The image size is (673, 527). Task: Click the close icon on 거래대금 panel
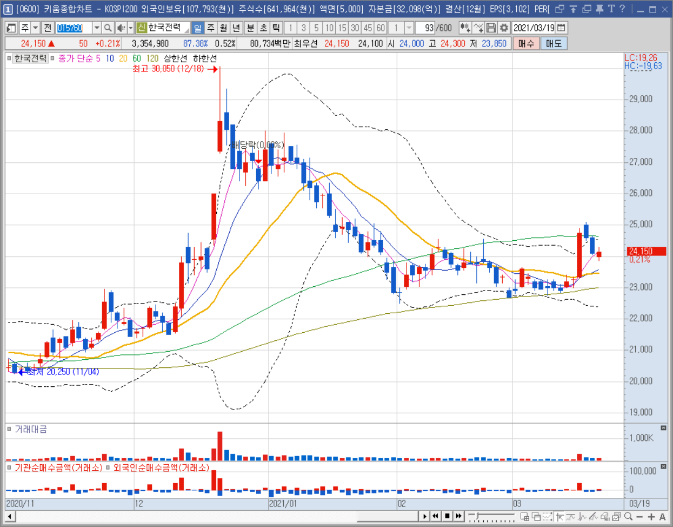tap(663, 428)
